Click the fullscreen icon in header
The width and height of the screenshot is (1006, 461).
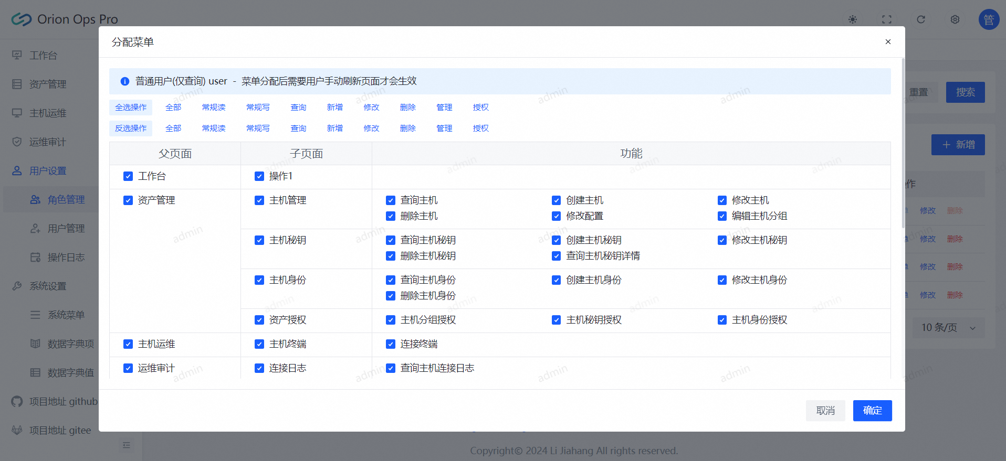click(886, 19)
